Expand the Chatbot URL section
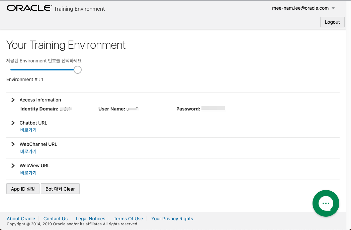The image size is (351, 230). [x=13, y=123]
